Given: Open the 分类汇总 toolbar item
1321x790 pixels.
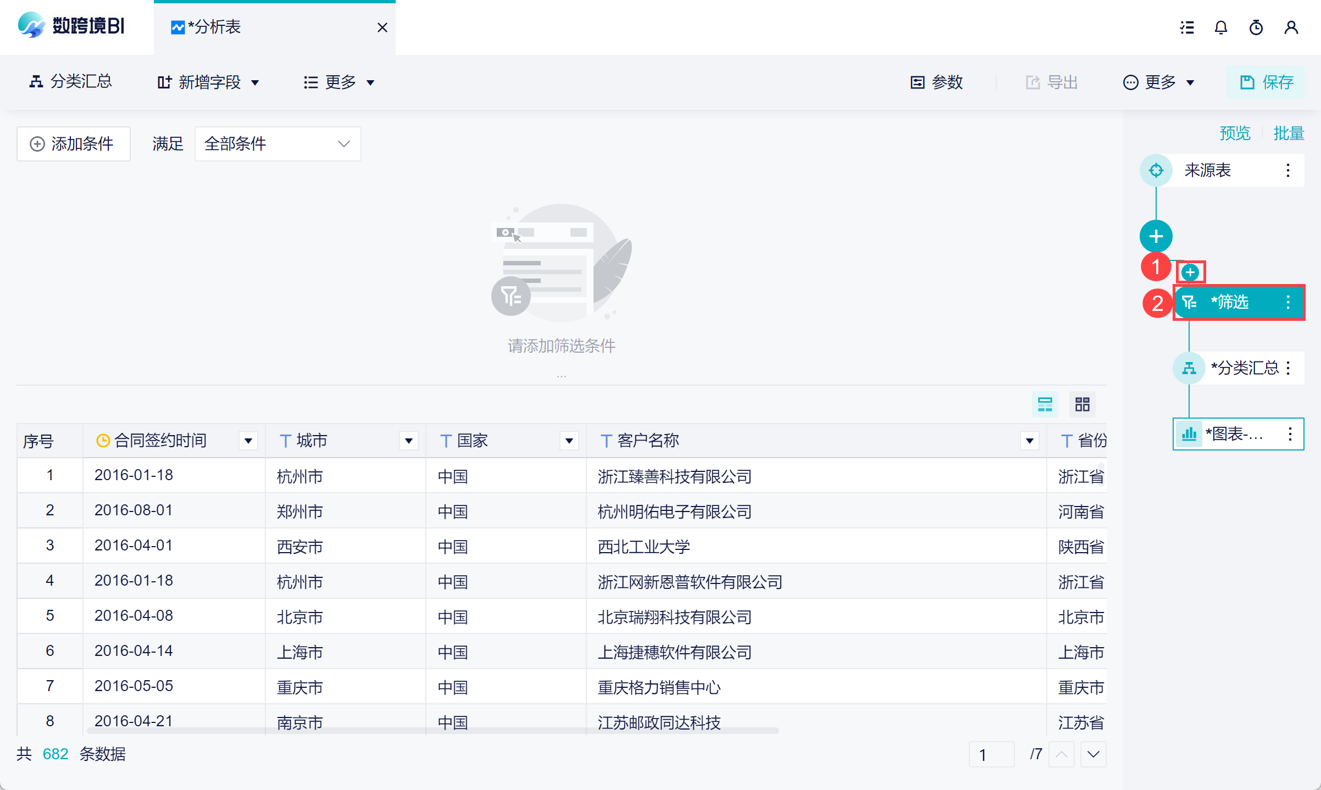Looking at the screenshot, I should click(x=70, y=82).
